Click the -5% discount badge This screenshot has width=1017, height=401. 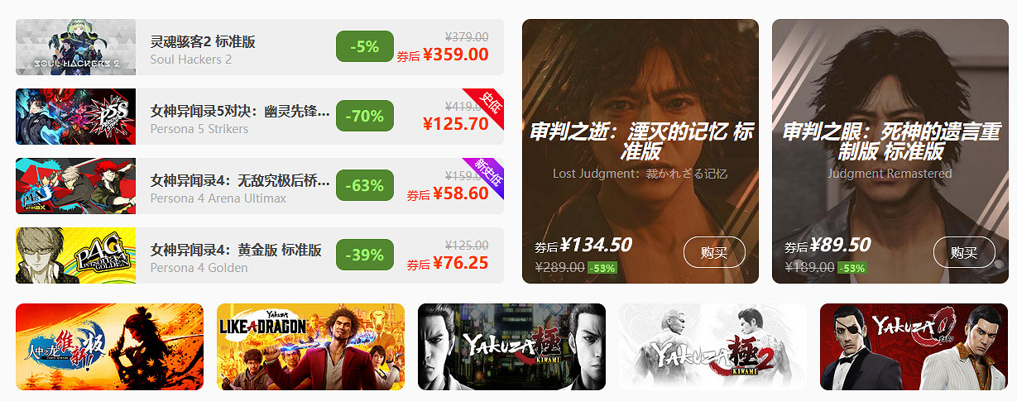(x=365, y=46)
